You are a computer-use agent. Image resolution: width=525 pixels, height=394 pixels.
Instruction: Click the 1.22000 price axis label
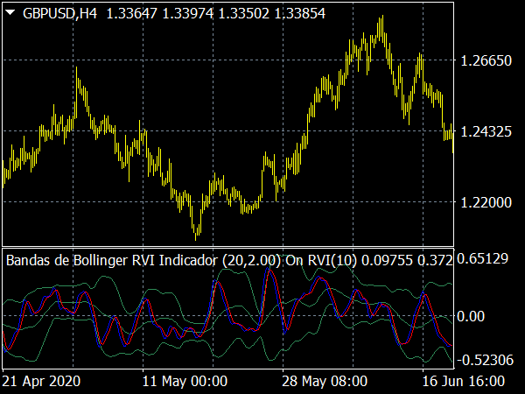pyautogui.click(x=486, y=203)
